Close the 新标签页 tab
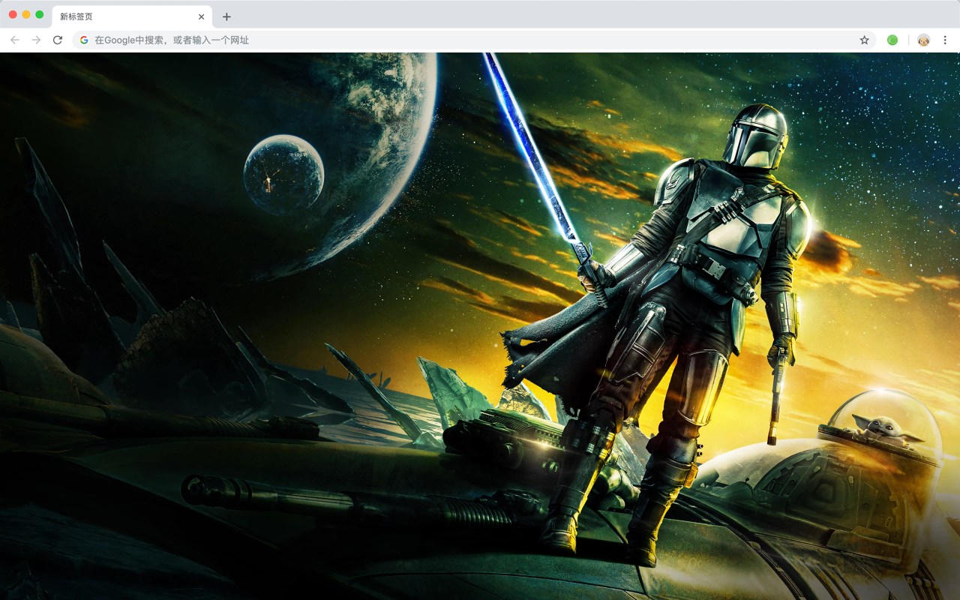This screenshot has width=960, height=600. (x=201, y=16)
